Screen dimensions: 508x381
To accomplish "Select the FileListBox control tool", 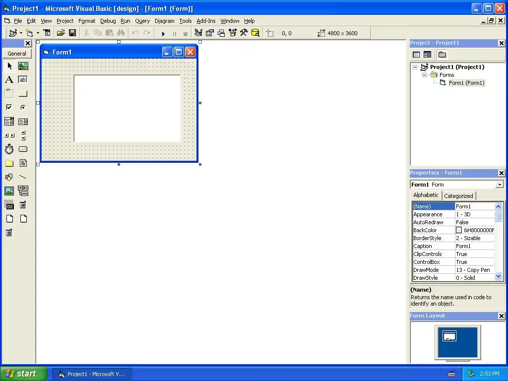I will point(23,163).
